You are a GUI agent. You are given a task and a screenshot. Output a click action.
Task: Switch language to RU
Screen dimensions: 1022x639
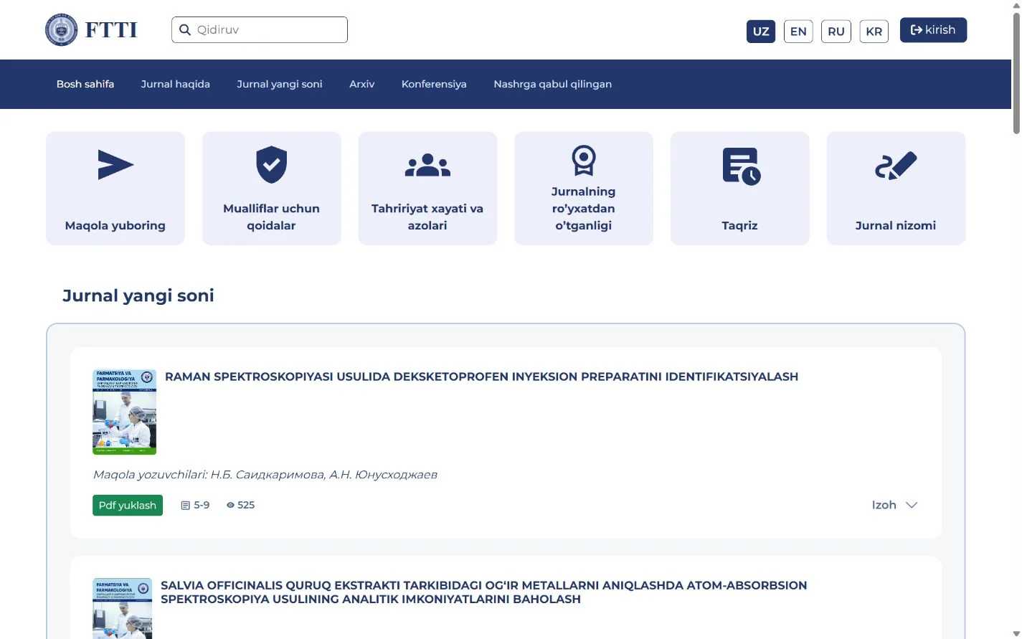(x=836, y=32)
